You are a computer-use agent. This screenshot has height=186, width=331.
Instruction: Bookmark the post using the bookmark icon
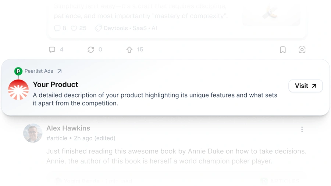(283, 50)
